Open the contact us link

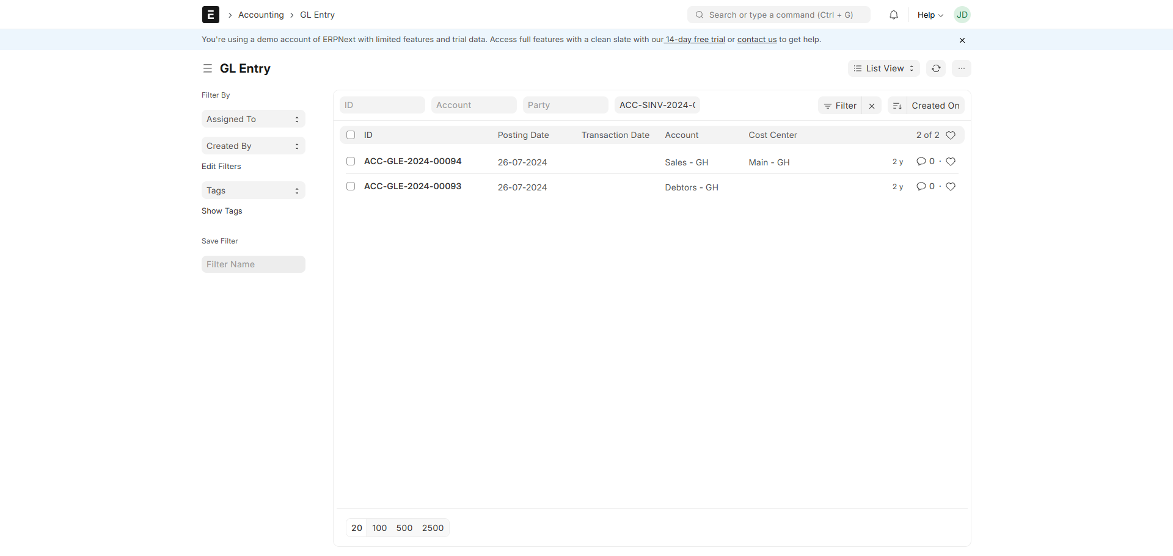click(757, 40)
